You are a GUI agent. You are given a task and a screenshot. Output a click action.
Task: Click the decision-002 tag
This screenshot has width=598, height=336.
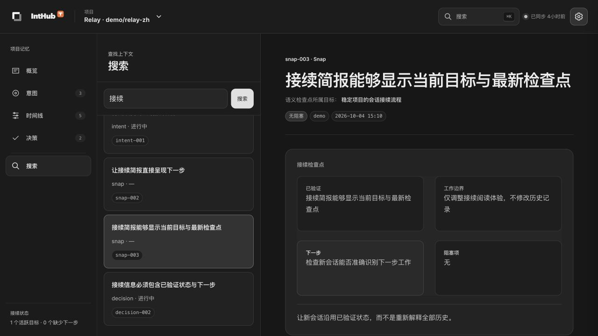pos(133,313)
